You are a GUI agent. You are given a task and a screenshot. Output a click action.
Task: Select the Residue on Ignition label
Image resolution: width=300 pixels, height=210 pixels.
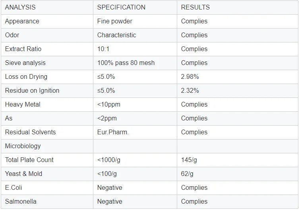tap(32, 91)
